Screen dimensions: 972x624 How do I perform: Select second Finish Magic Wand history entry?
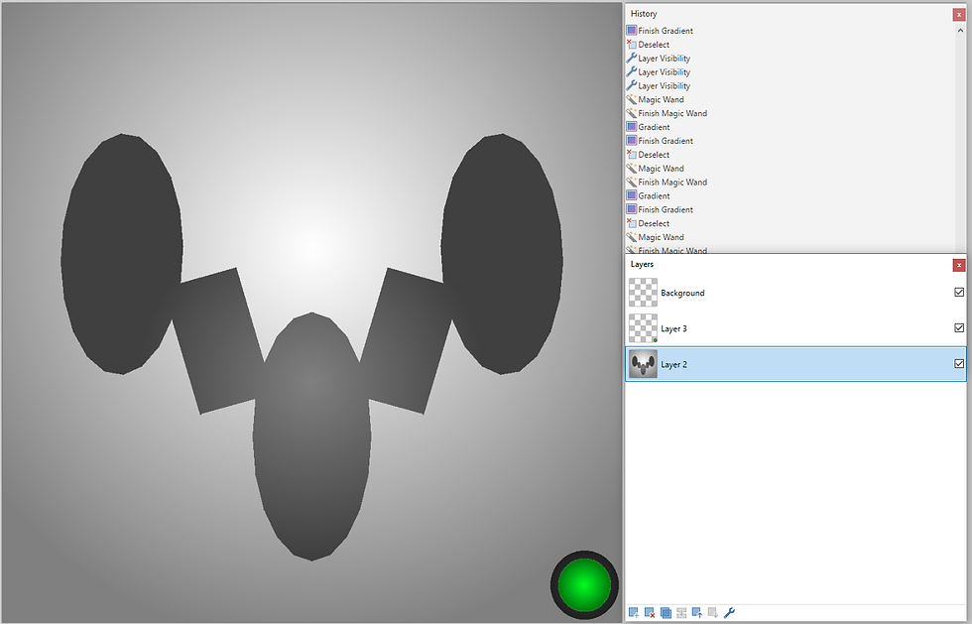point(667,183)
